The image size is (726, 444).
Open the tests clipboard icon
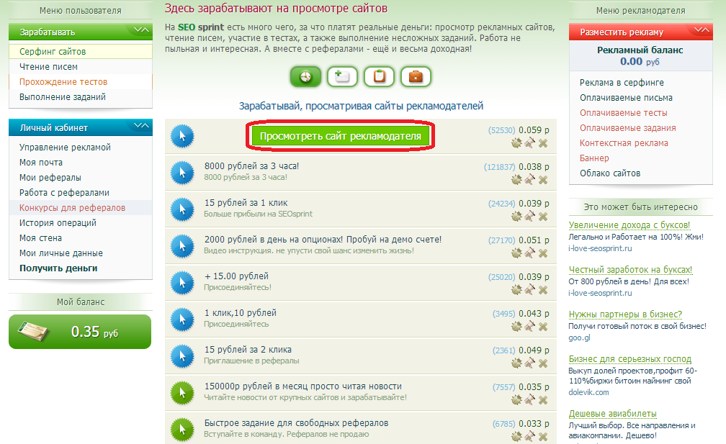tap(379, 76)
